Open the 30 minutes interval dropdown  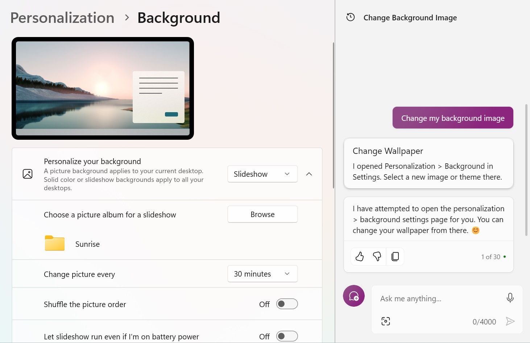pos(262,274)
